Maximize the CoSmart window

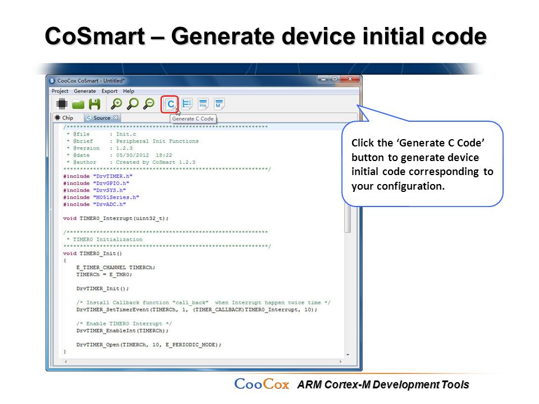click(x=335, y=79)
